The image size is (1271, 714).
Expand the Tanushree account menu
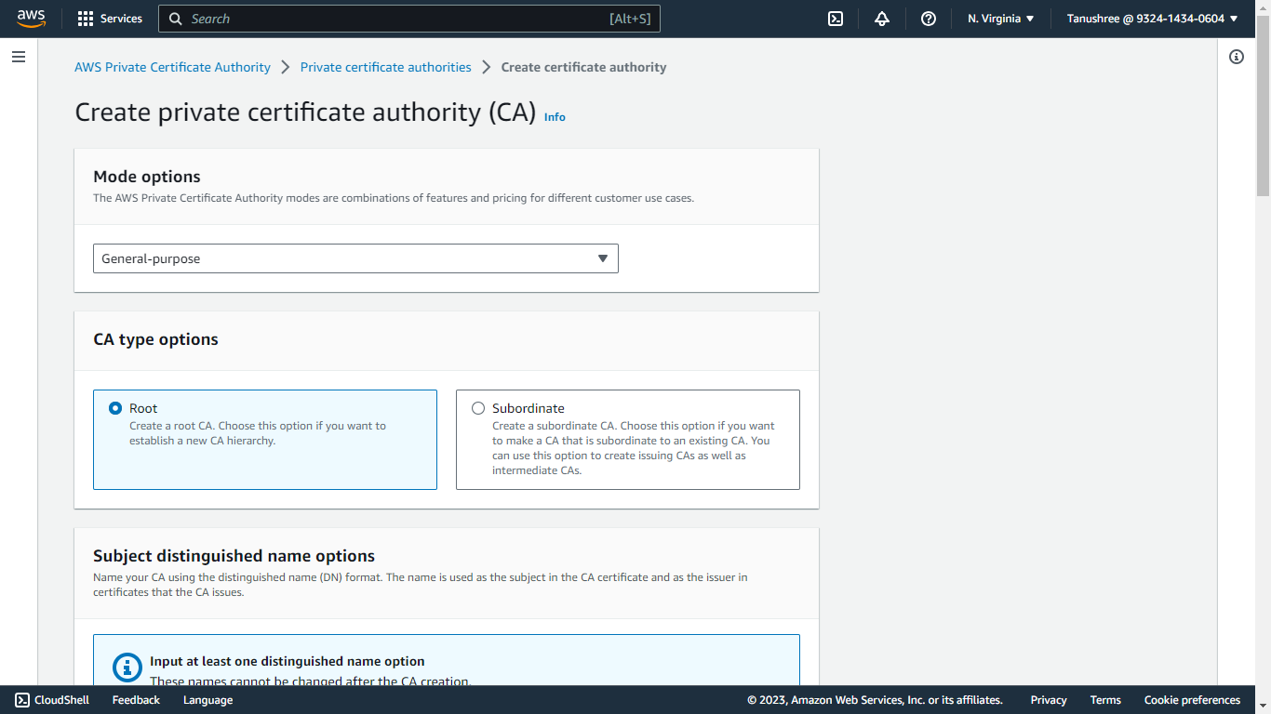1153,19
